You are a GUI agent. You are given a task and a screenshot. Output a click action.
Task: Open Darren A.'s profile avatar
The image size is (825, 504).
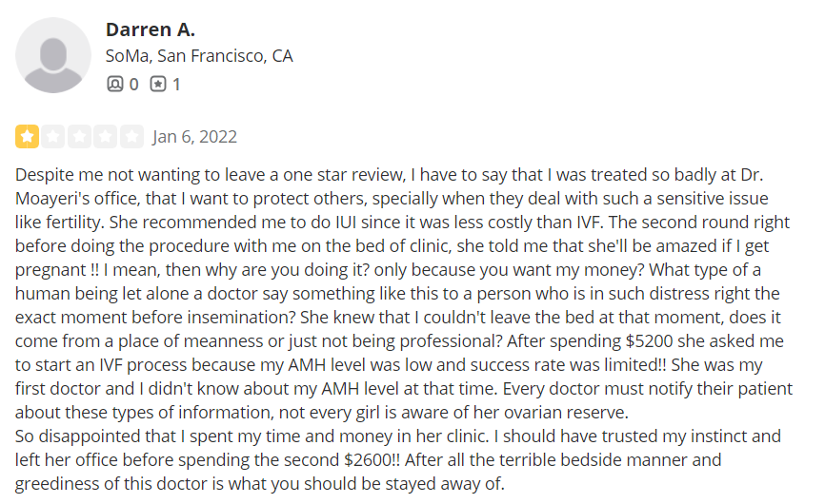[x=53, y=55]
